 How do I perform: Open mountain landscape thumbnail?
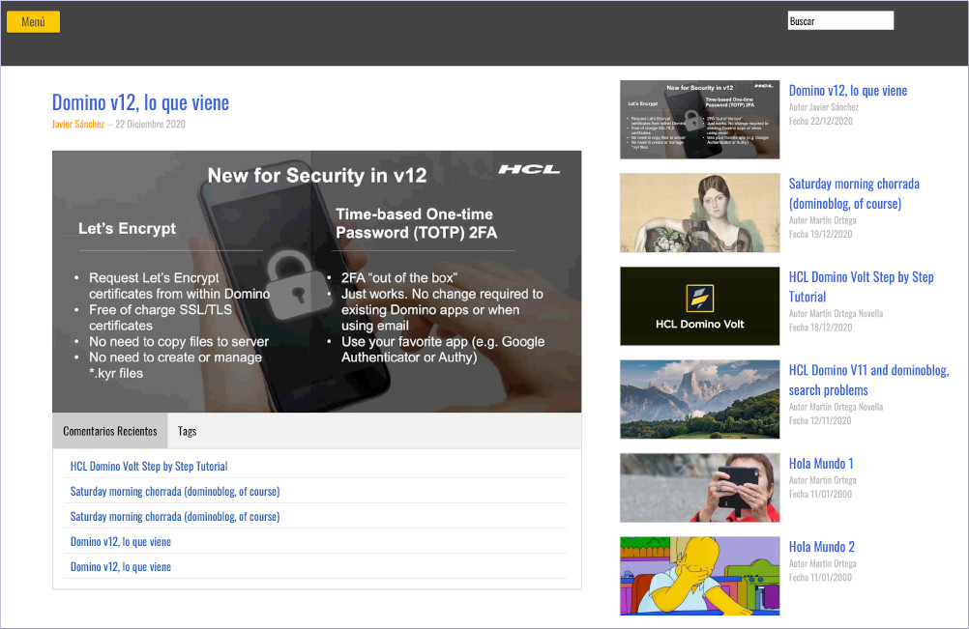(x=699, y=399)
